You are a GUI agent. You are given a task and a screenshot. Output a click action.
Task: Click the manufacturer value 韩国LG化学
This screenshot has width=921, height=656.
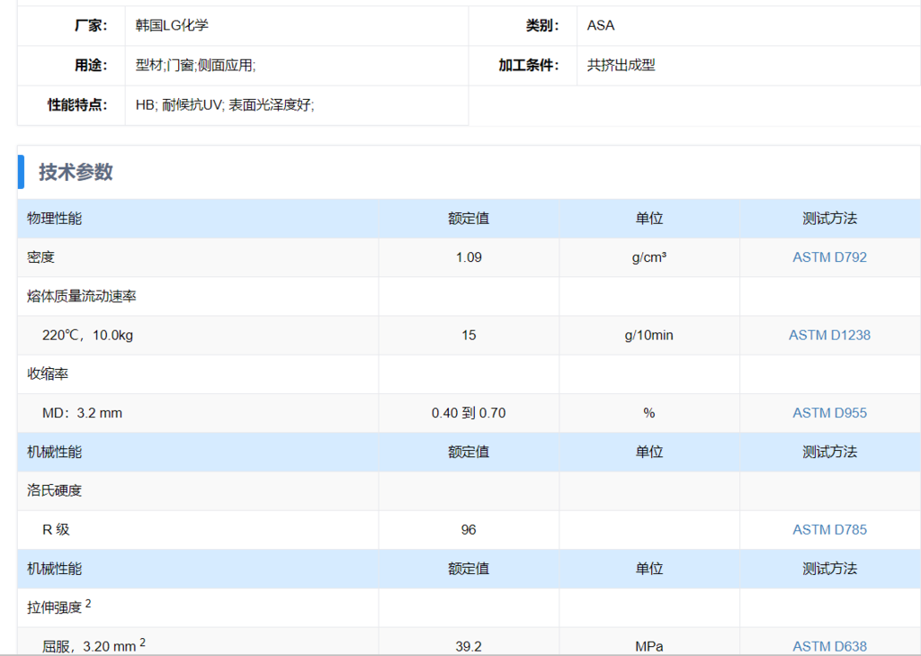[172, 25]
